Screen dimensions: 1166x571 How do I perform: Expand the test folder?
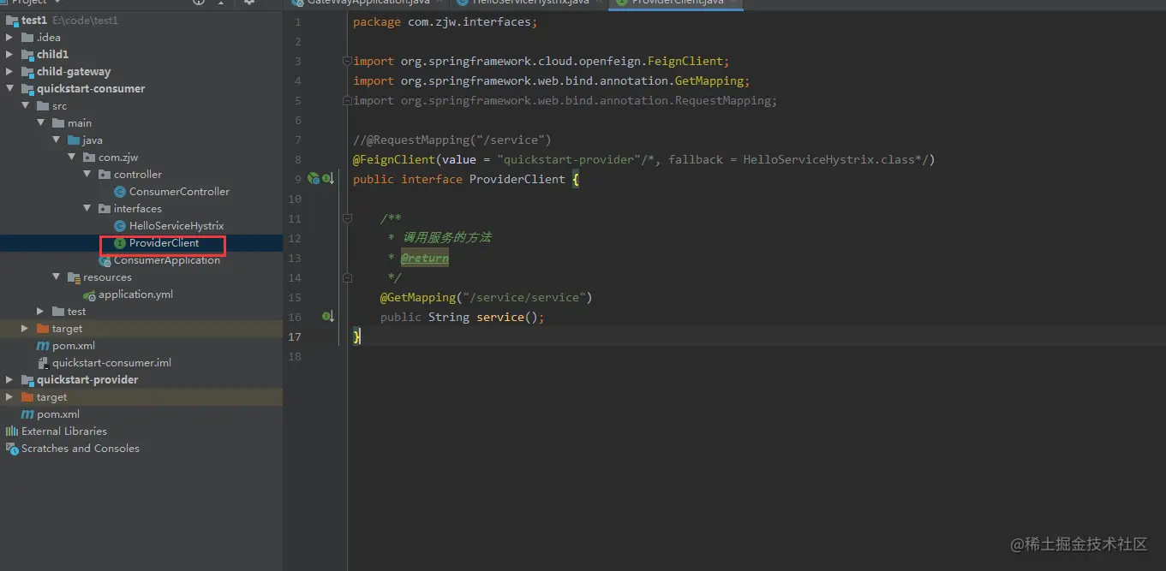click(41, 312)
